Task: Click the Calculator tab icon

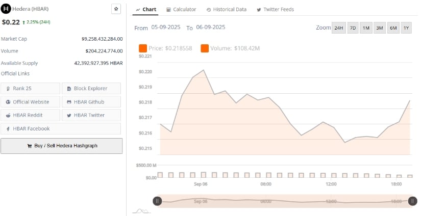Action: coord(168,10)
